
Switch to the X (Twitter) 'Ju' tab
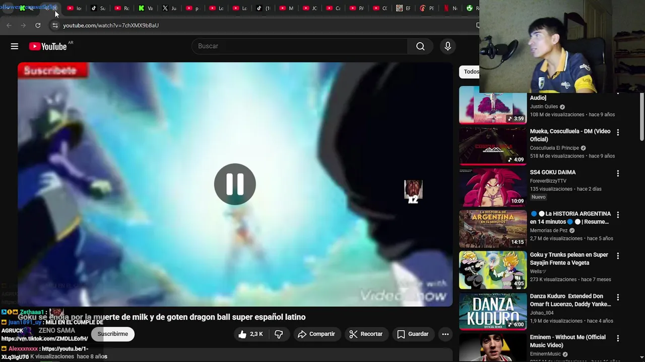[x=170, y=8]
